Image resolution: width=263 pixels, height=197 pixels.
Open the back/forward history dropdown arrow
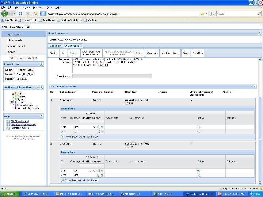15,13
